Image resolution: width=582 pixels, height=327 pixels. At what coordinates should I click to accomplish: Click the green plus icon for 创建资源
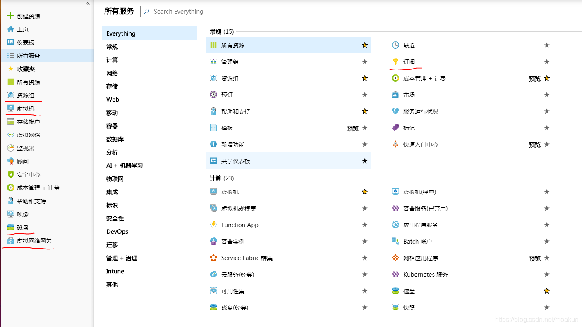tap(11, 16)
